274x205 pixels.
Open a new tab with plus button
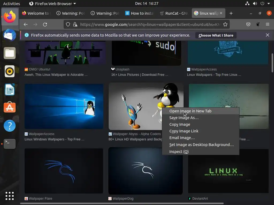coord(231,13)
